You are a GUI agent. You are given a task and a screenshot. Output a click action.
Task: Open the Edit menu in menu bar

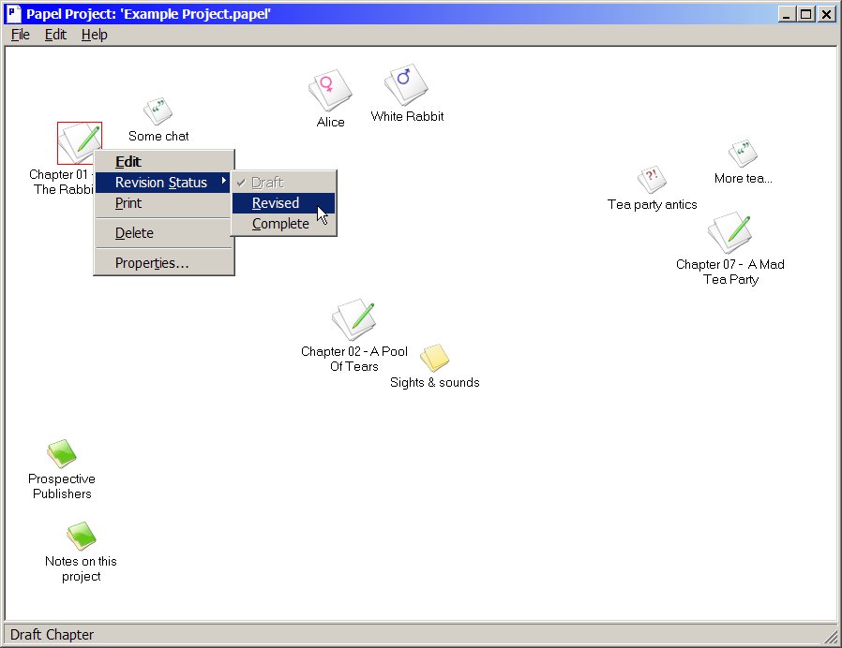click(x=55, y=35)
